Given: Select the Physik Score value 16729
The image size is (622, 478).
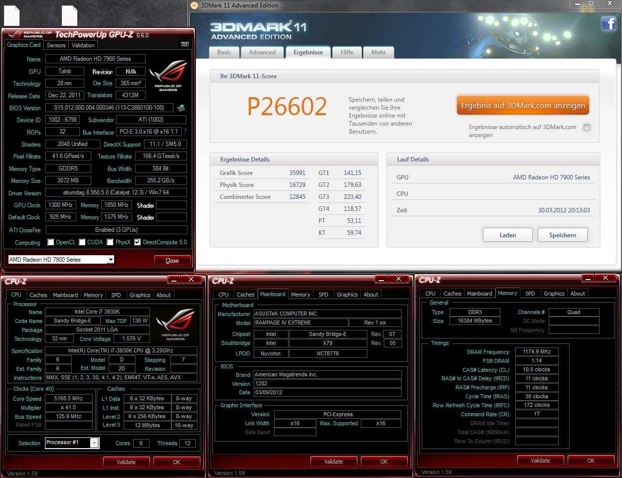Looking at the screenshot, I should point(297,185).
